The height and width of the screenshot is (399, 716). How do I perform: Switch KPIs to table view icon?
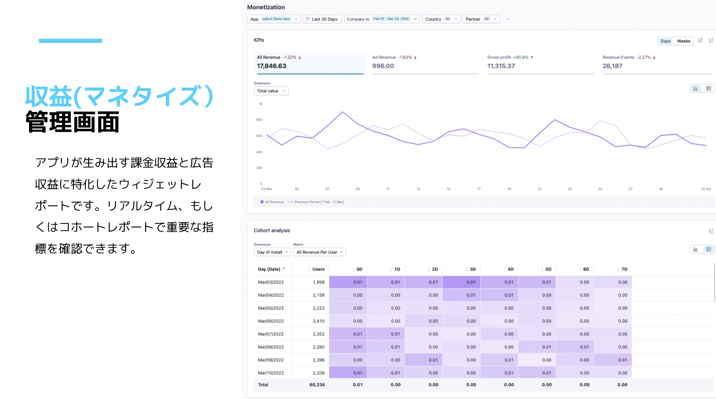coord(709,88)
